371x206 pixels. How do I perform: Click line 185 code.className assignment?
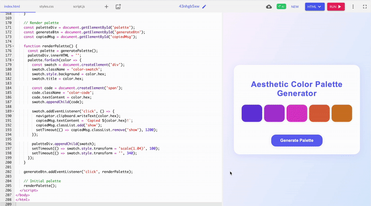(63, 93)
